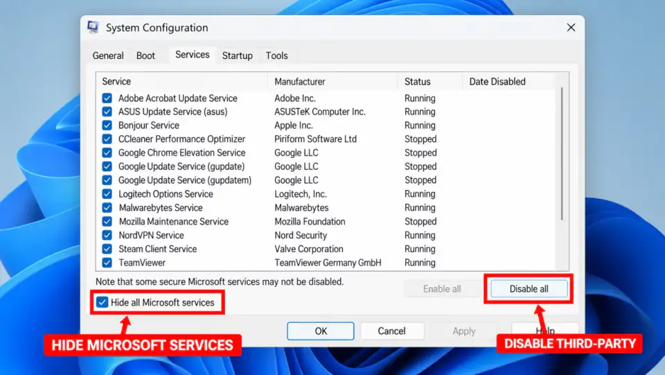The height and width of the screenshot is (375, 665).
Task: Sort by the Status column header
Action: tap(429, 82)
